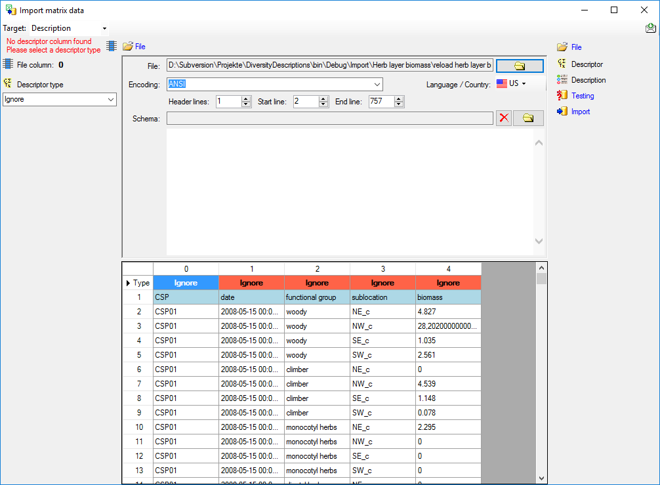Screen dimensions: 660x485
Task: Click the Type row selector arrow
Action: click(128, 283)
